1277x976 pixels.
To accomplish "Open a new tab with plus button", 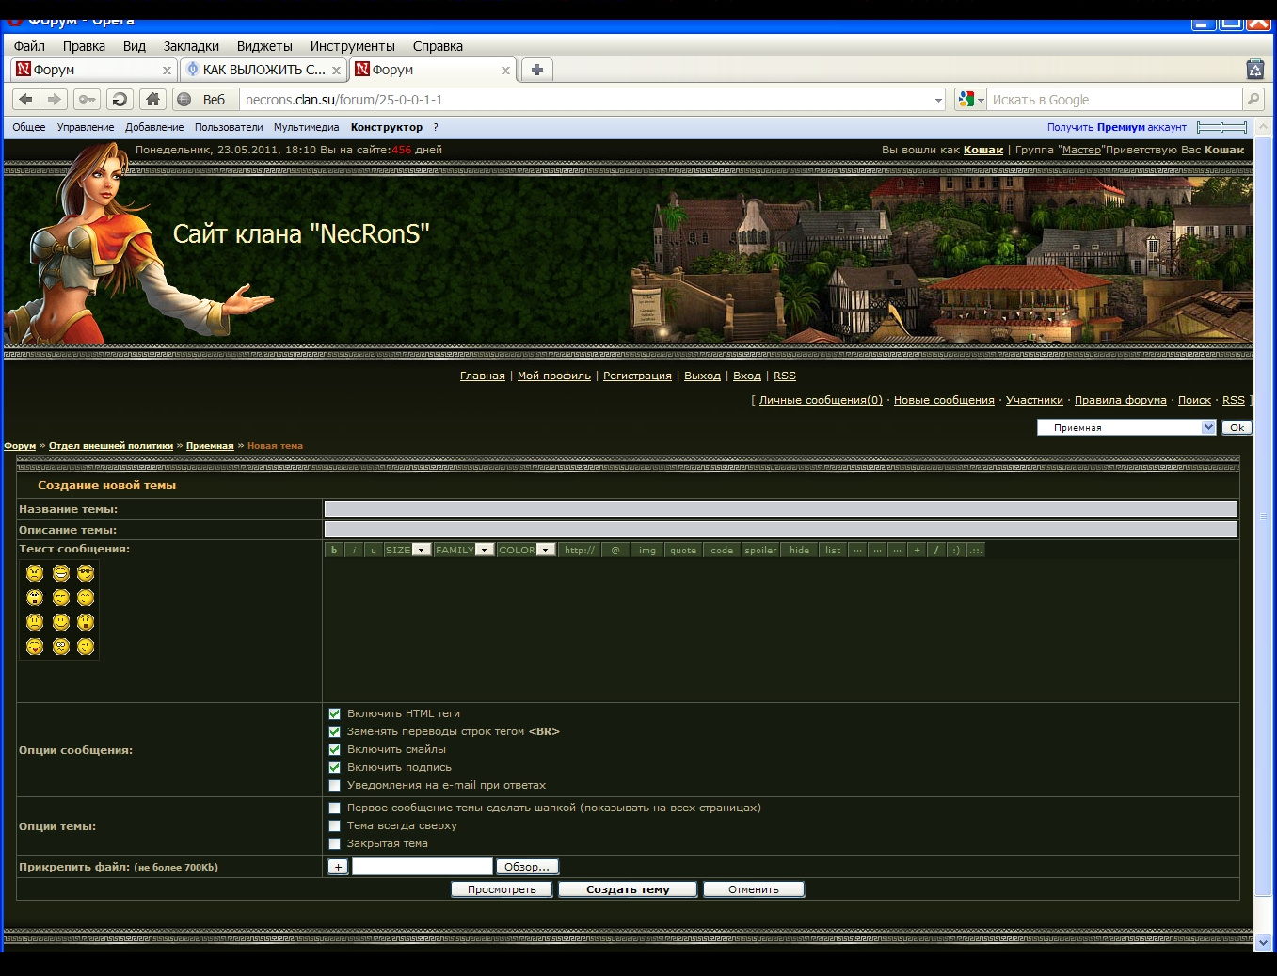I will [x=537, y=70].
